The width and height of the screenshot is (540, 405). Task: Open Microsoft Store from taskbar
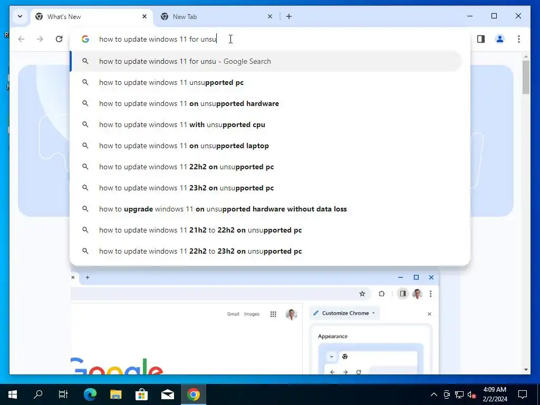(141, 394)
